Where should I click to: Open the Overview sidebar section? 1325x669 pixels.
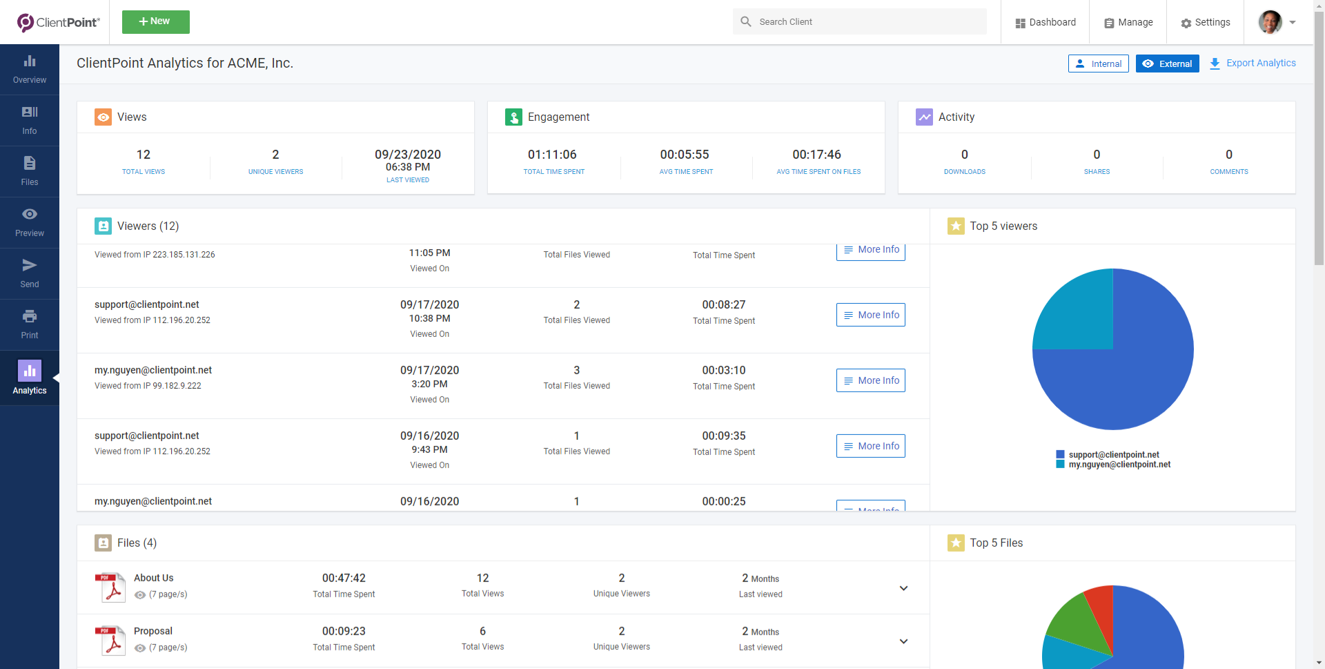tap(30, 70)
